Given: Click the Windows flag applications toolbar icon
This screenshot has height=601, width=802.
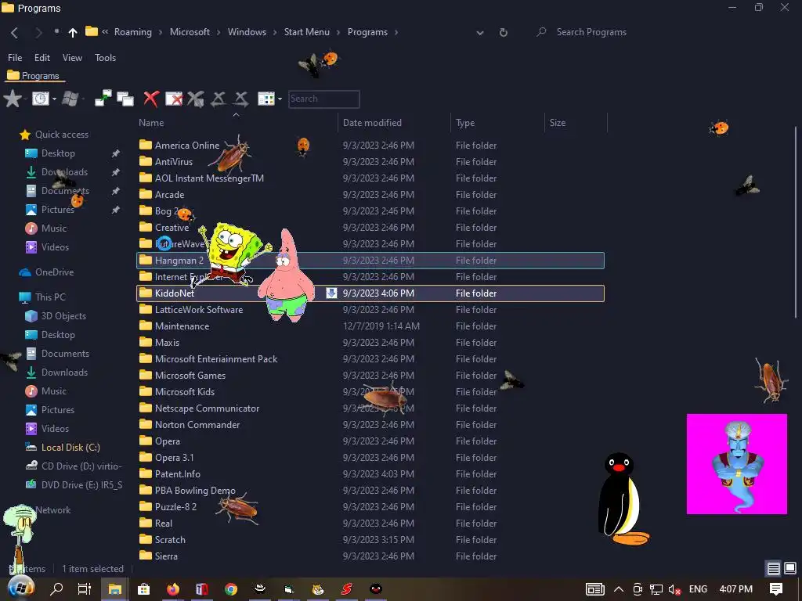Looking at the screenshot, I should (70, 99).
